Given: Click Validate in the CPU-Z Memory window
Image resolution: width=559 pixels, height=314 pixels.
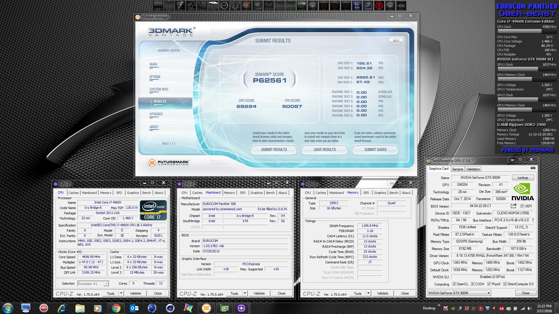Looking at the screenshot, I should [x=382, y=293].
